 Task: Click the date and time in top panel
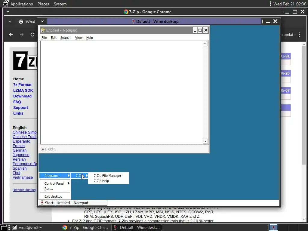290,4
